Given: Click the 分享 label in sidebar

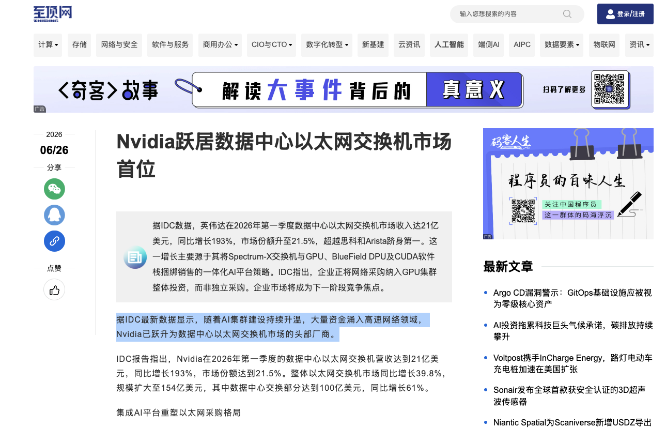Looking at the screenshot, I should click(54, 167).
